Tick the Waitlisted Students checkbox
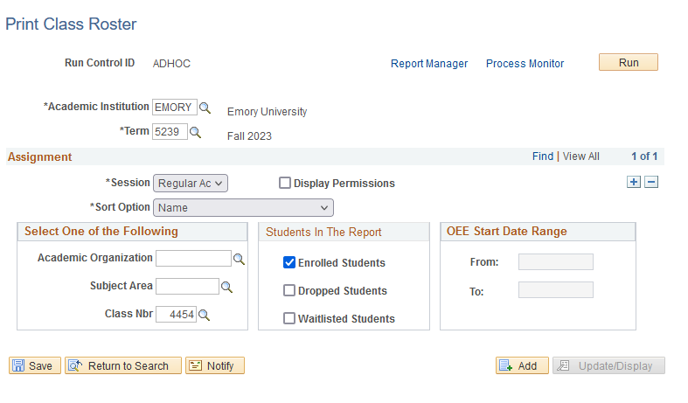Image resolution: width=688 pixels, height=403 pixels. pyautogui.click(x=289, y=318)
